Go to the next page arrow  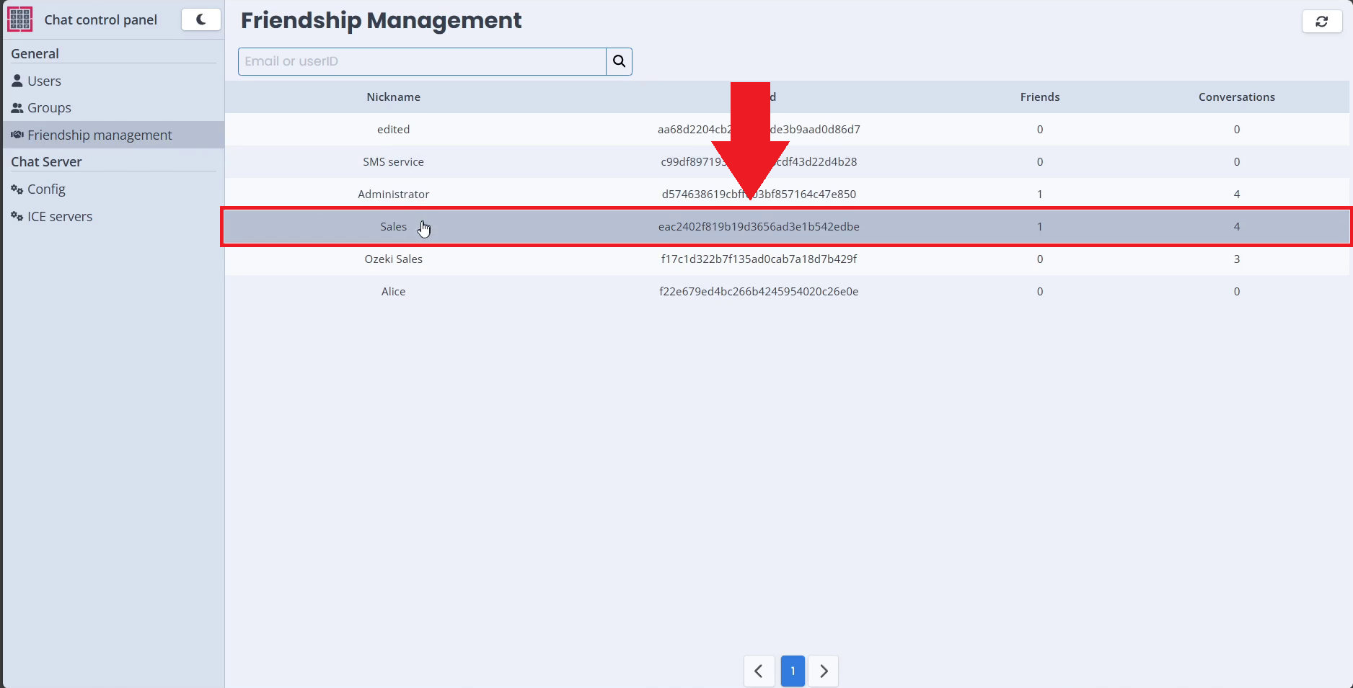(824, 671)
